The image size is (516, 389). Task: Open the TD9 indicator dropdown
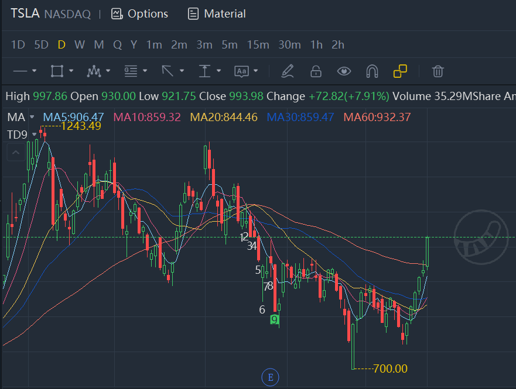coord(34,135)
